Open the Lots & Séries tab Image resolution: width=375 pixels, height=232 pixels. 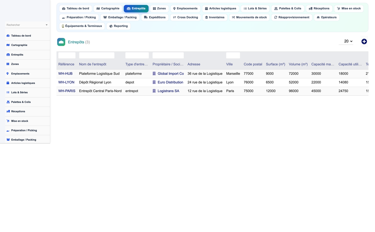(255, 9)
